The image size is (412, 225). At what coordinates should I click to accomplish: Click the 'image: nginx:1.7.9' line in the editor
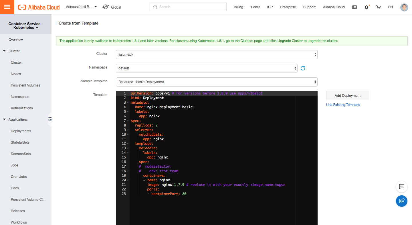[x=216, y=185]
